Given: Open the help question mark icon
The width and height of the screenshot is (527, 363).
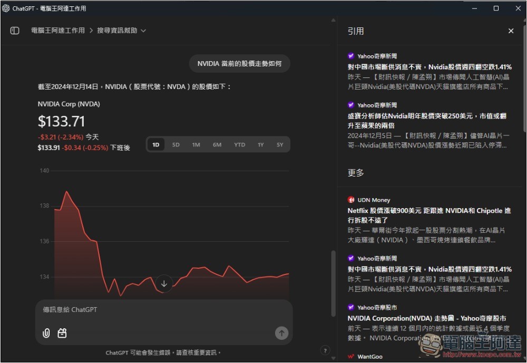Looking at the screenshot, I should [325, 350].
